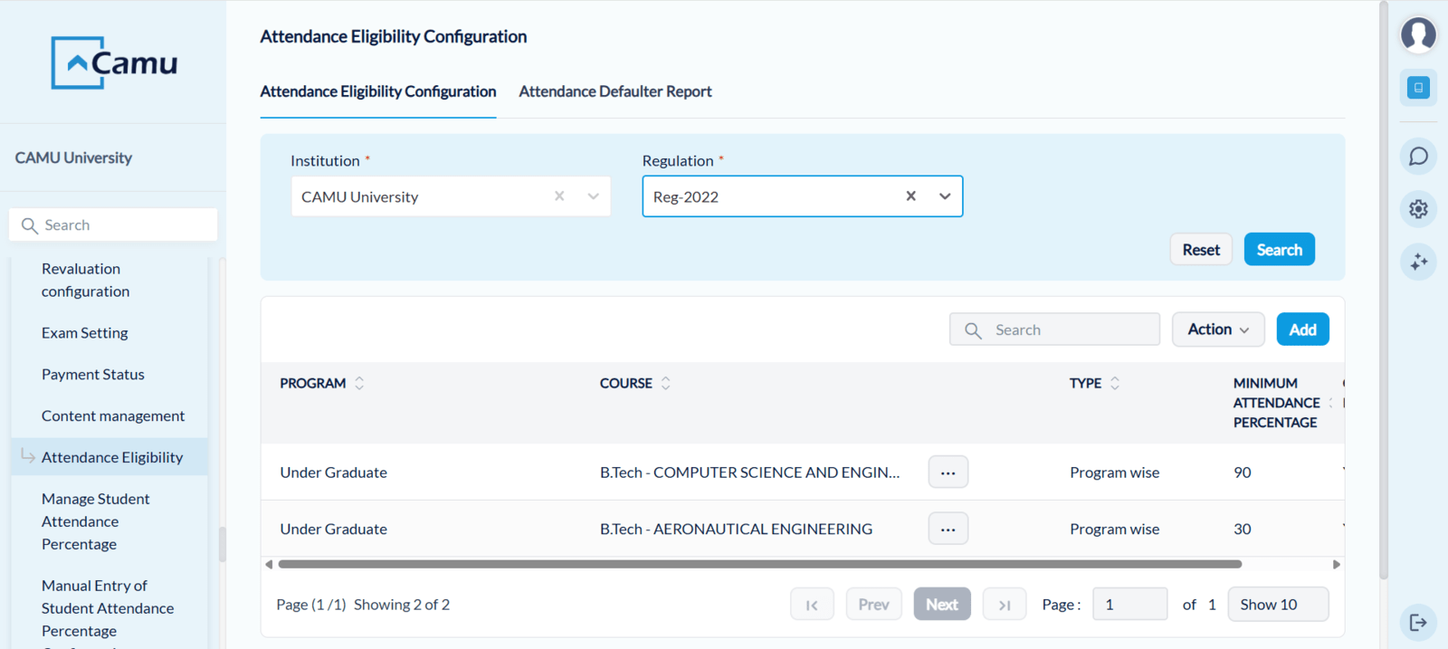Click Showing 2 of 2 text
The image size is (1448, 649).
coord(402,605)
